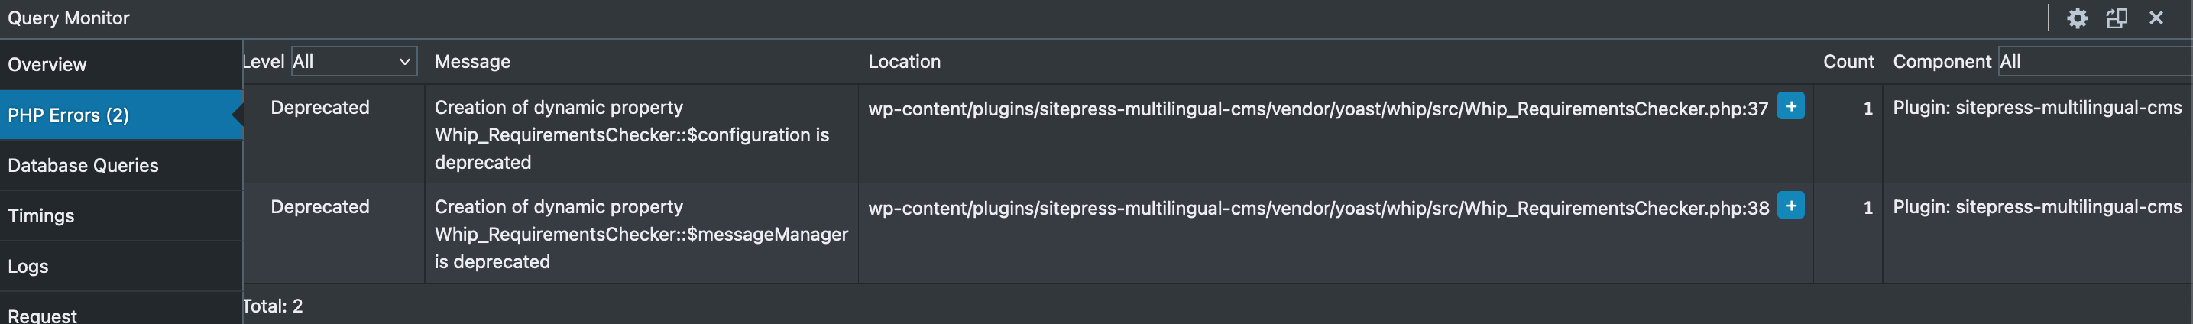Switch to Database Queries panel
This screenshot has width=2193, height=324.
click(x=83, y=165)
